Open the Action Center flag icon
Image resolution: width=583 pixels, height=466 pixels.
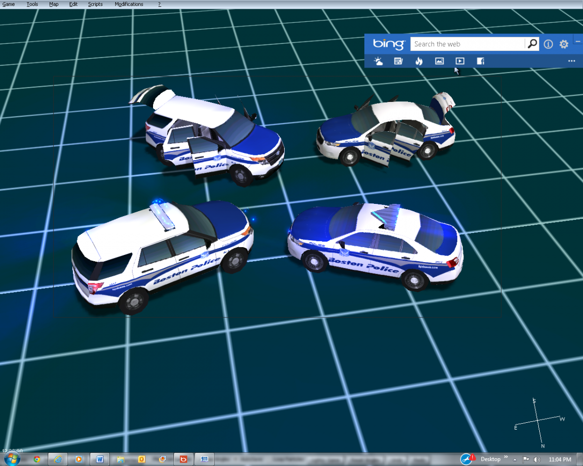[526, 459]
